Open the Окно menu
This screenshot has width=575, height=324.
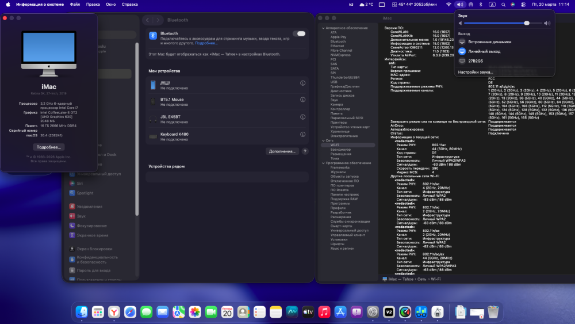111,5
